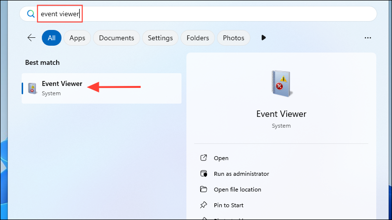The height and width of the screenshot is (220, 392).
Task: Click the Run as administrator shield icon
Action: pyautogui.click(x=204, y=173)
